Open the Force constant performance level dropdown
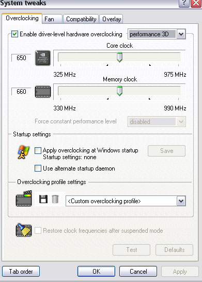Viewport: 202px width, 282px height. coord(181,122)
